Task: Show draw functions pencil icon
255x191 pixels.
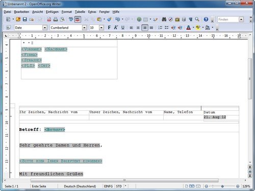Action: (156, 19)
